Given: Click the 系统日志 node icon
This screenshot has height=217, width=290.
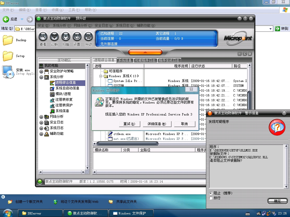Looking at the screenshot, I should pyautogui.click(x=47, y=128).
